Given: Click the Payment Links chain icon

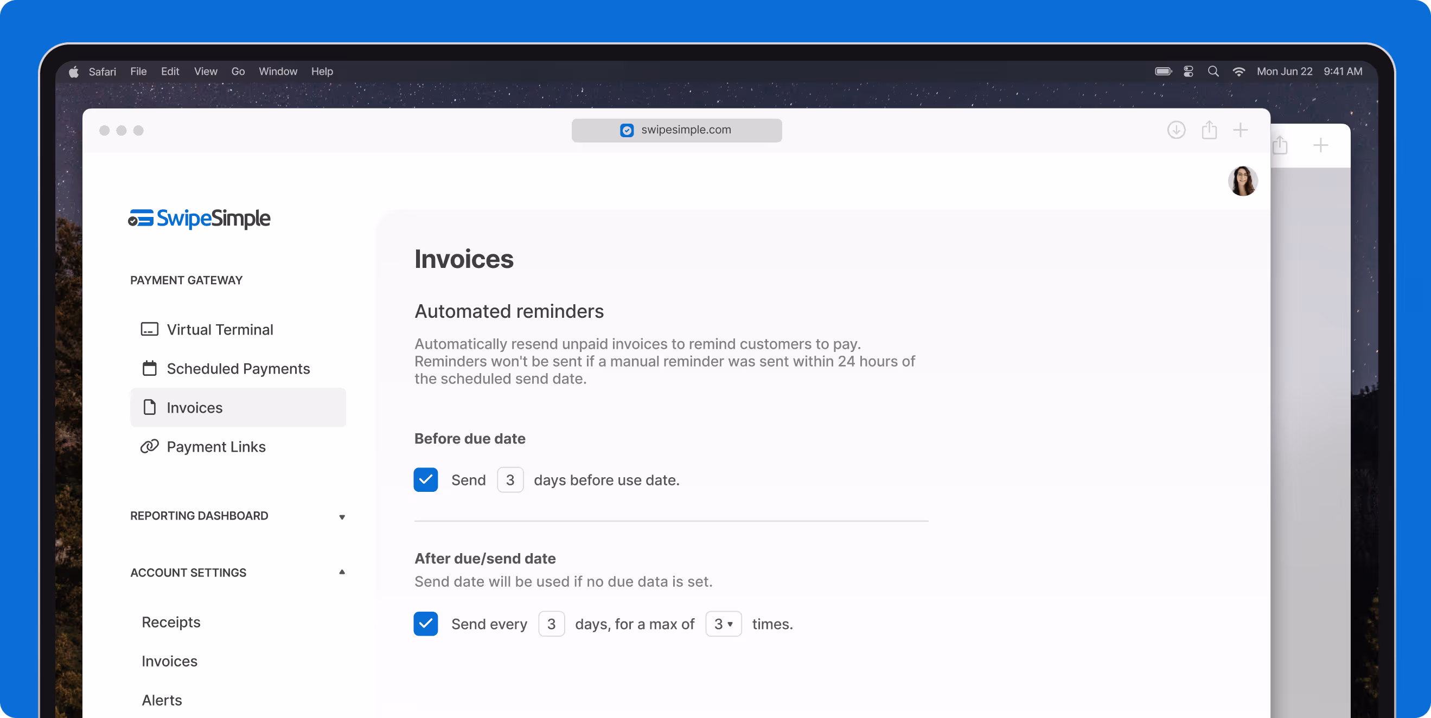Looking at the screenshot, I should [x=149, y=446].
